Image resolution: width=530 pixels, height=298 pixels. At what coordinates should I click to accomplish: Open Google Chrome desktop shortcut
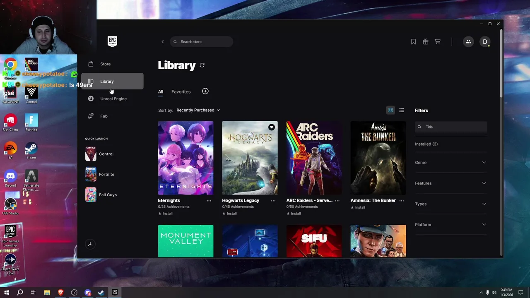coord(10,68)
